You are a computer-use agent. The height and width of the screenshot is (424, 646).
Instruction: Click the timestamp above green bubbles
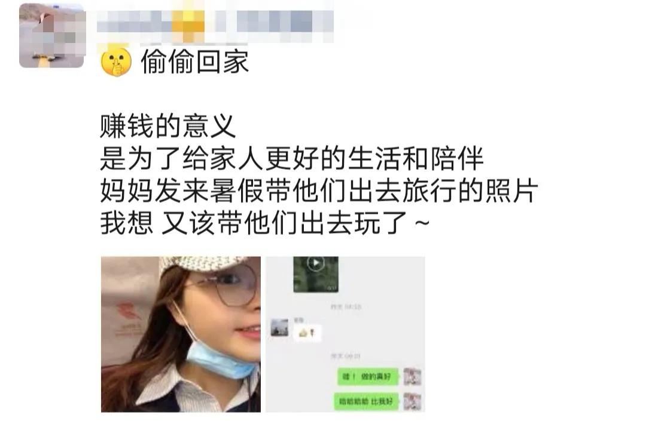(346, 356)
